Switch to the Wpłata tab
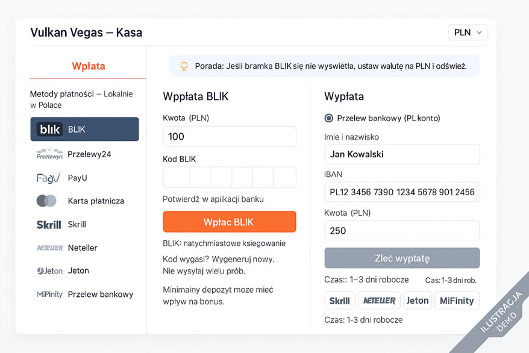The width and height of the screenshot is (529, 353). click(x=89, y=66)
